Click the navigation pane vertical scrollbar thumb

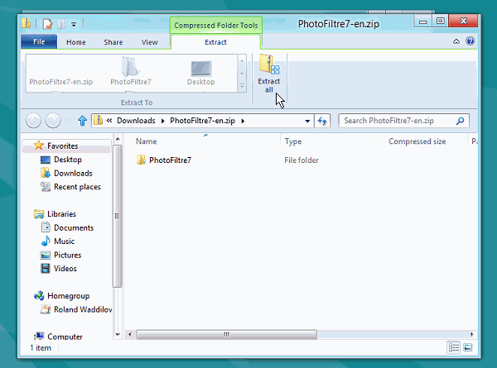(118, 216)
